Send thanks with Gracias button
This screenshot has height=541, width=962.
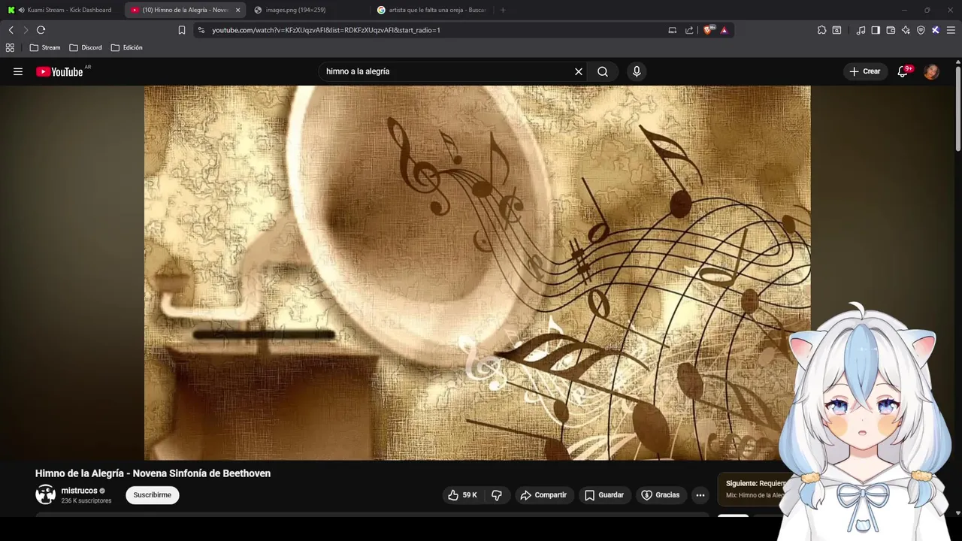pos(660,495)
